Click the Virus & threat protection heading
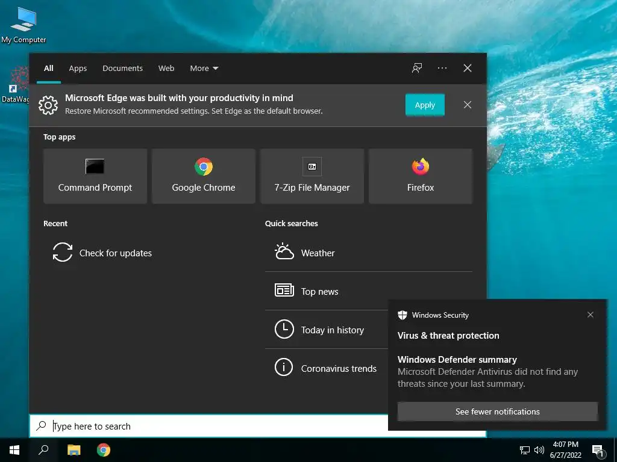The width and height of the screenshot is (617, 462). 448,336
